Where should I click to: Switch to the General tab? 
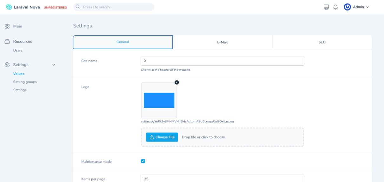point(123,42)
